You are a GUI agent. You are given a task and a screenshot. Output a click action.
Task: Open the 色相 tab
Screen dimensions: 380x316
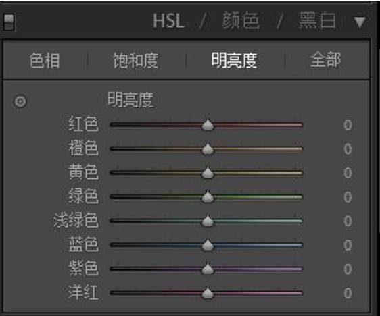pos(45,60)
